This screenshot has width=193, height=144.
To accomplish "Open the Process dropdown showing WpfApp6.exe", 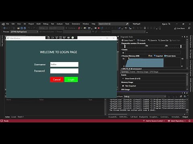I will 25,32.
